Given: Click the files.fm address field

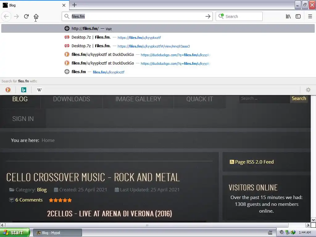Looking at the screenshot, I should [x=137, y=16].
